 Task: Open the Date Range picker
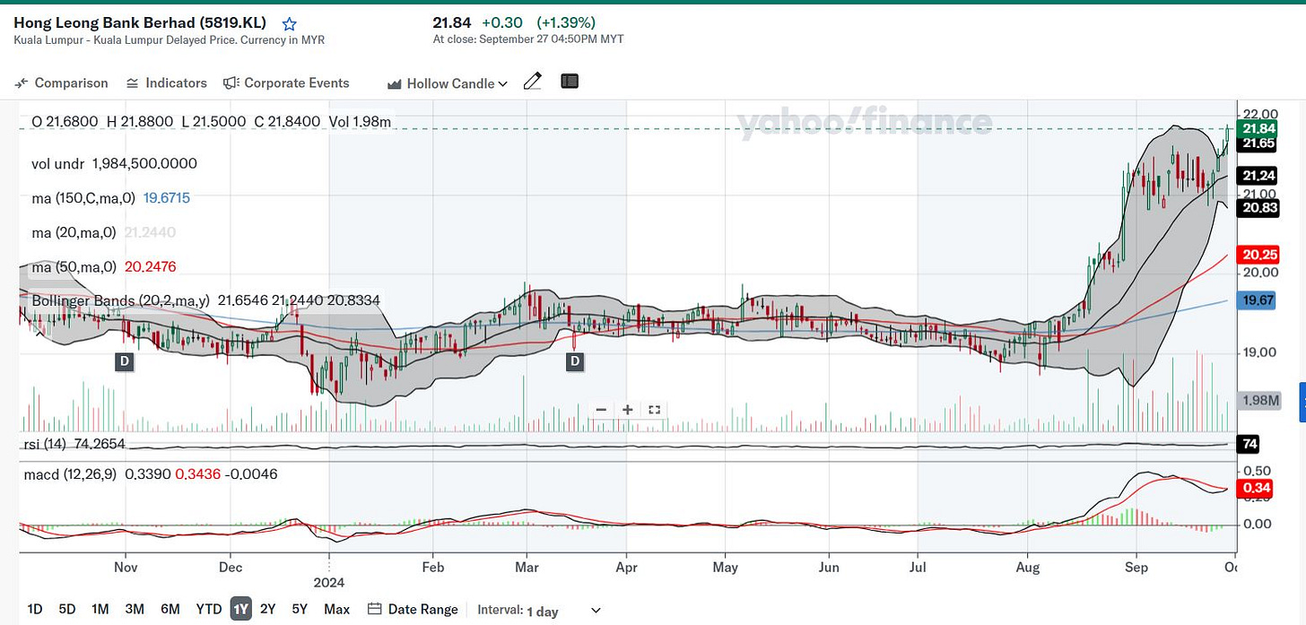click(x=414, y=610)
